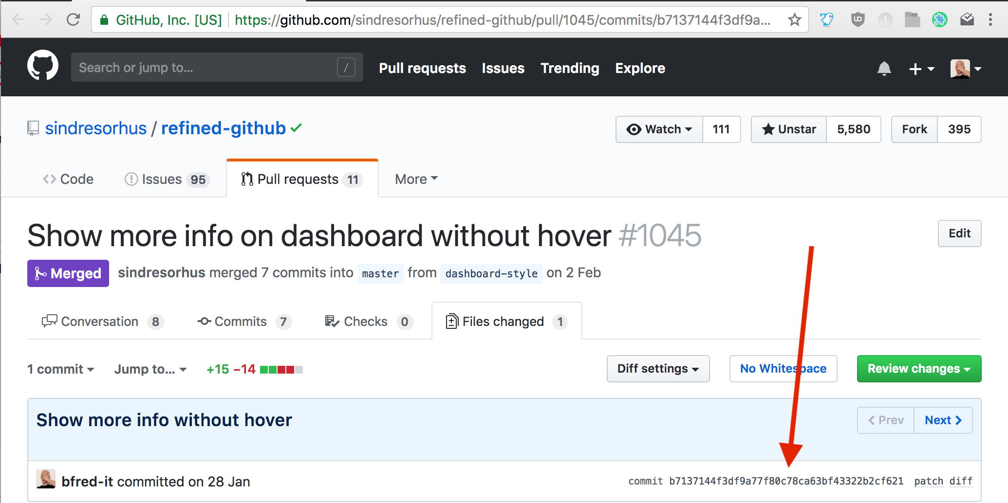Click the browser address bar URL
The image size is (1008, 503).
click(x=503, y=20)
